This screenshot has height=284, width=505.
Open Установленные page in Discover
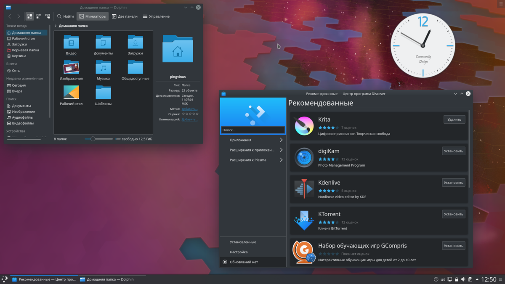coord(253,242)
